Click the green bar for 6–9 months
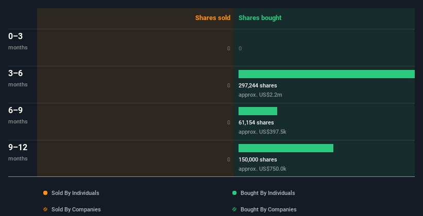423x216 pixels. tap(258, 111)
